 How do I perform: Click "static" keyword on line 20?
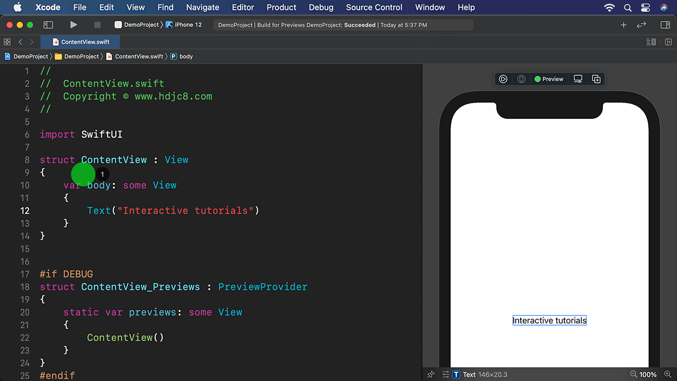coord(81,312)
